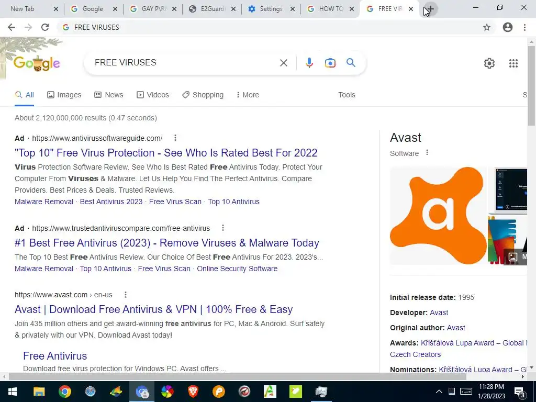The image size is (536, 402).
Task: Select the All results tab
Action: [x=24, y=95]
